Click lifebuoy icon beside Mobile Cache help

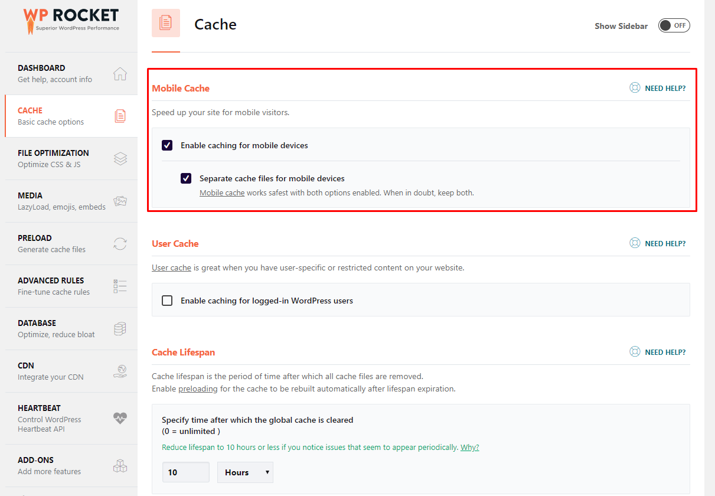[635, 88]
